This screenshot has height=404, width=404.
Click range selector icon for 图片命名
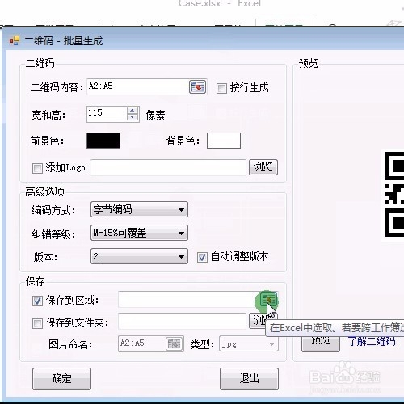click(x=174, y=343)
